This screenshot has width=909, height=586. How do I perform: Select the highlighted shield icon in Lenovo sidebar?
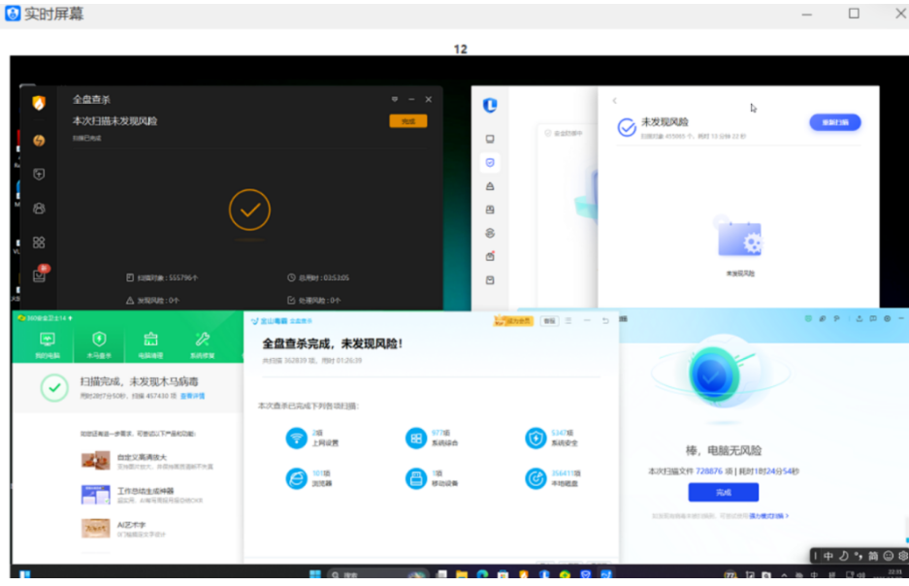[490, 163]
